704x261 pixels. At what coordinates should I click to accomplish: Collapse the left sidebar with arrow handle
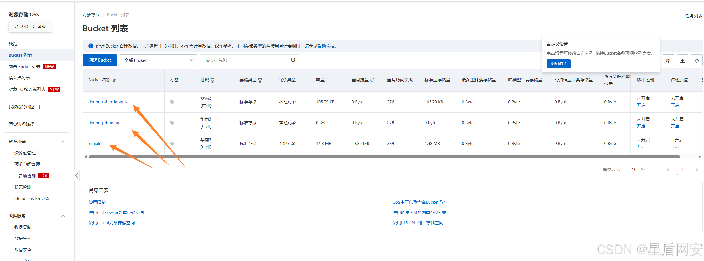[x=77, y=176]
